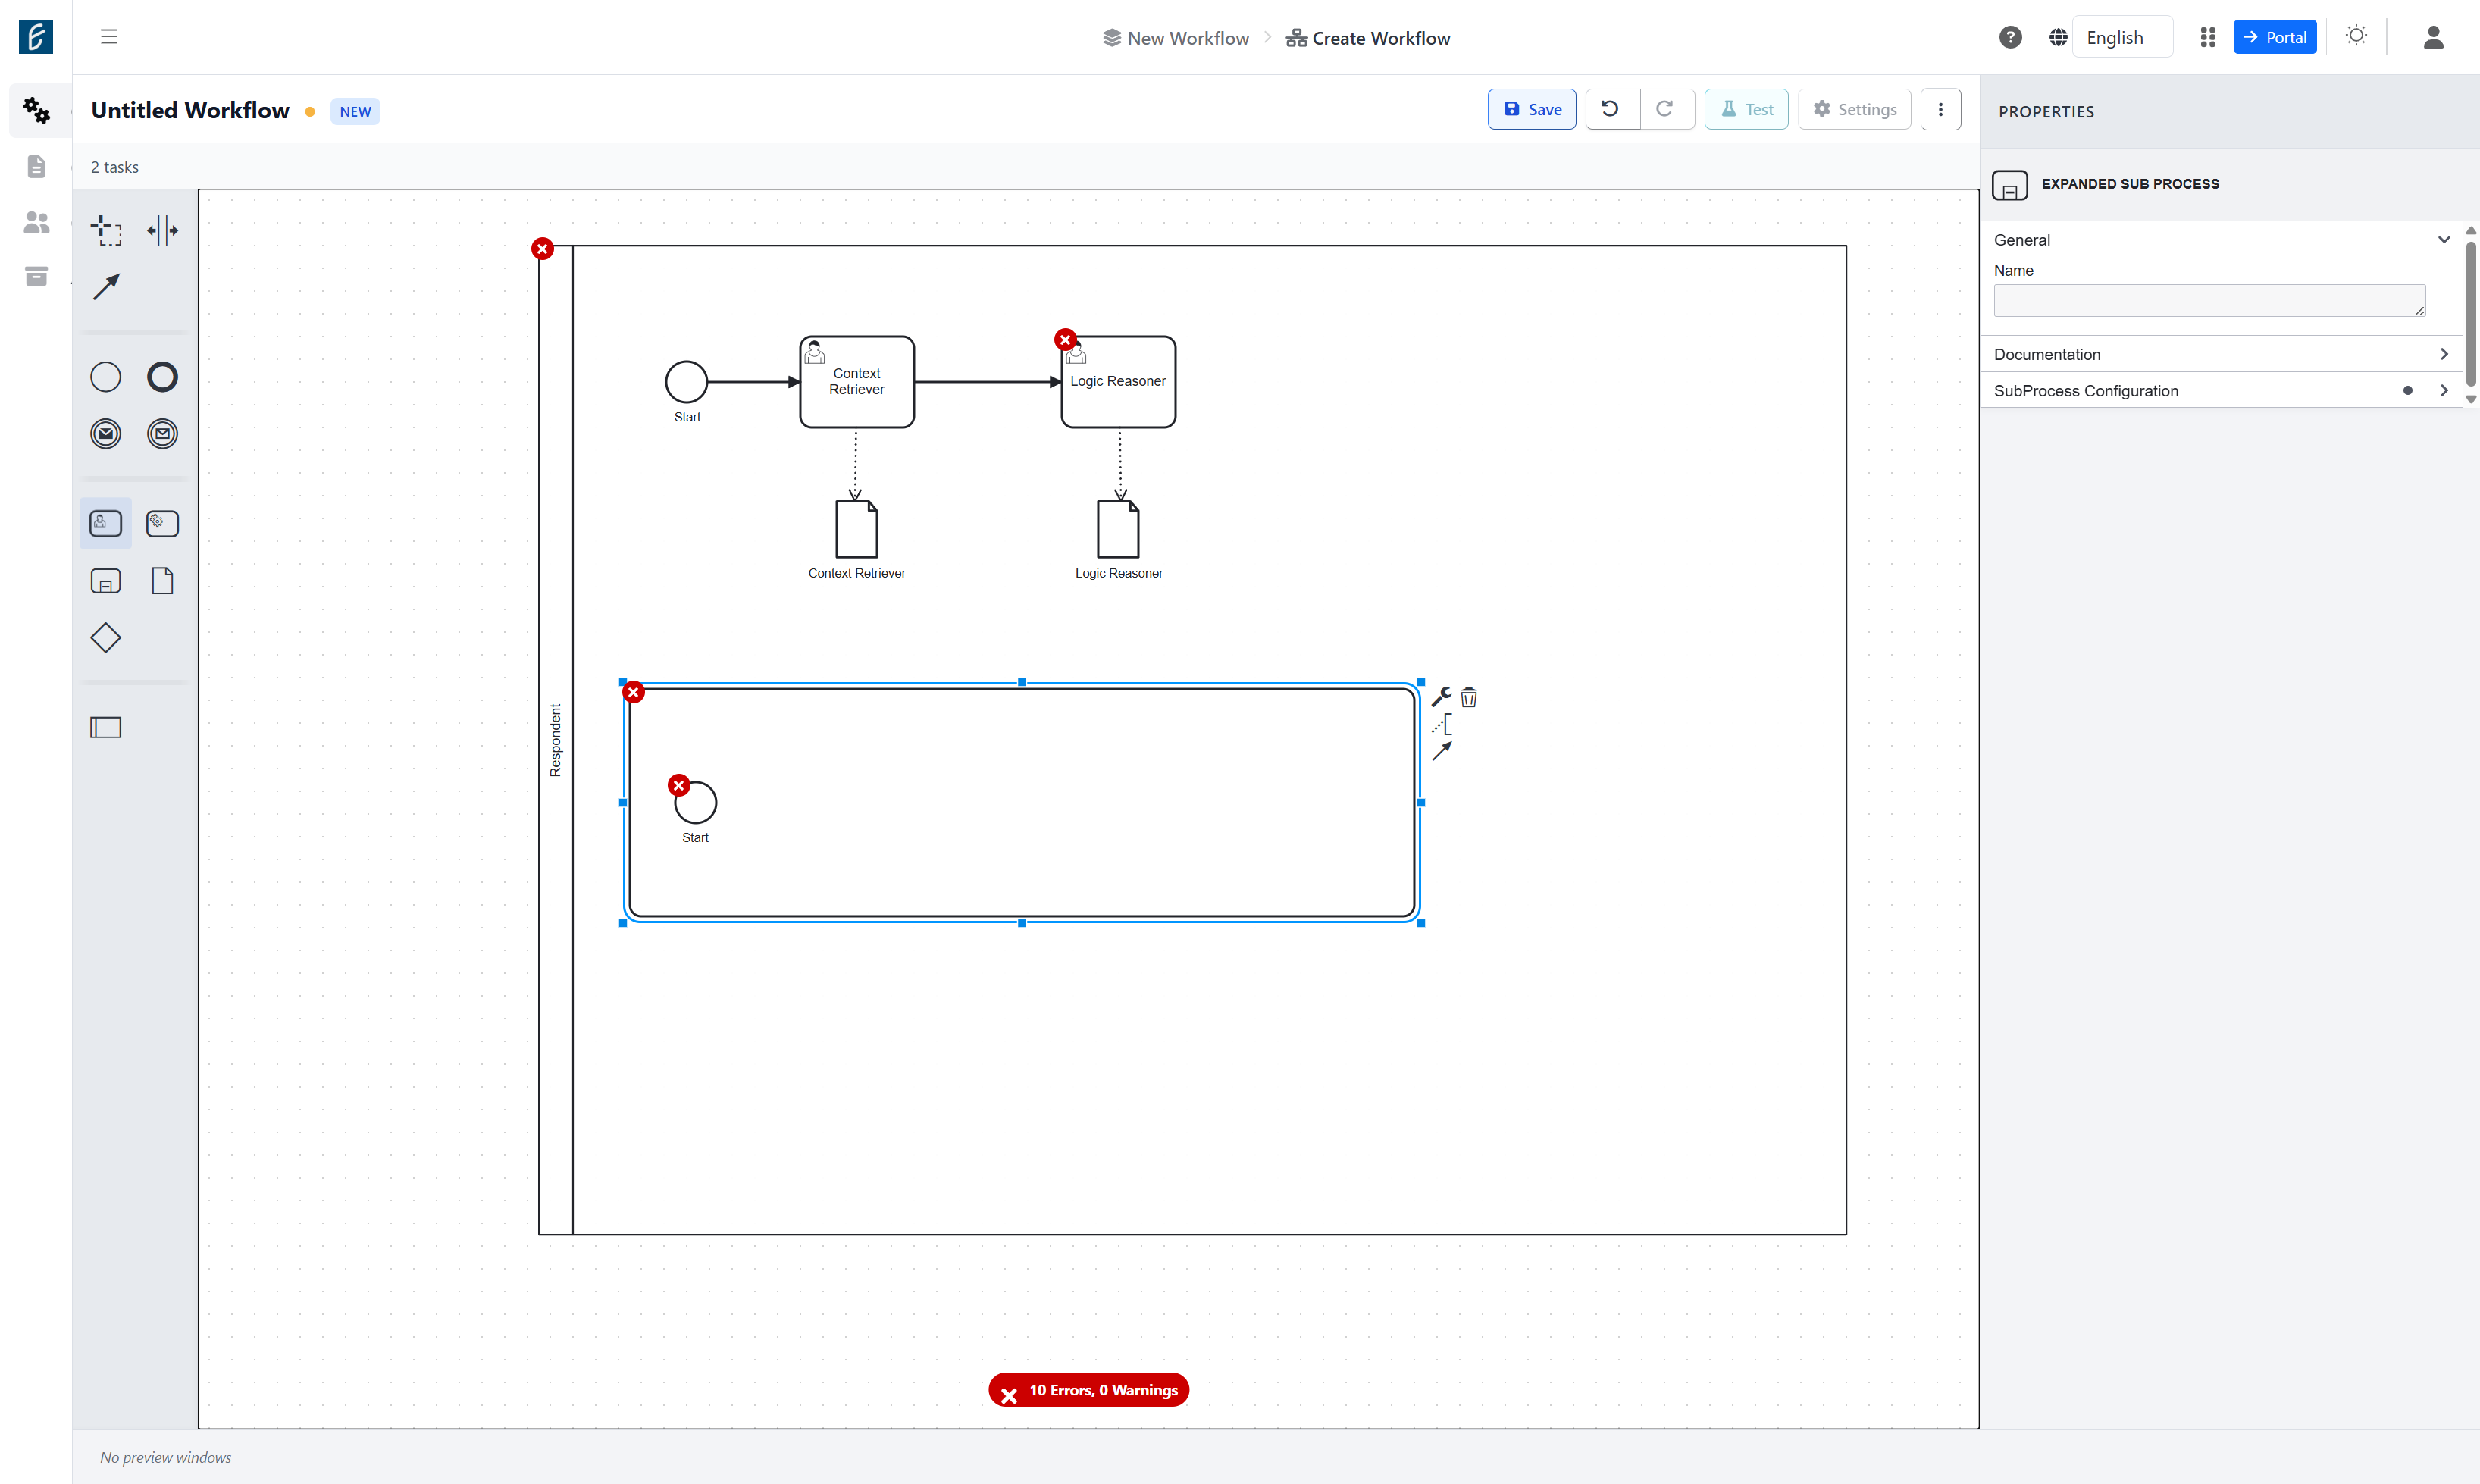The image size is (2480, 1484).
Task: Select the user task palette item
Action: [x=106, y=523]
